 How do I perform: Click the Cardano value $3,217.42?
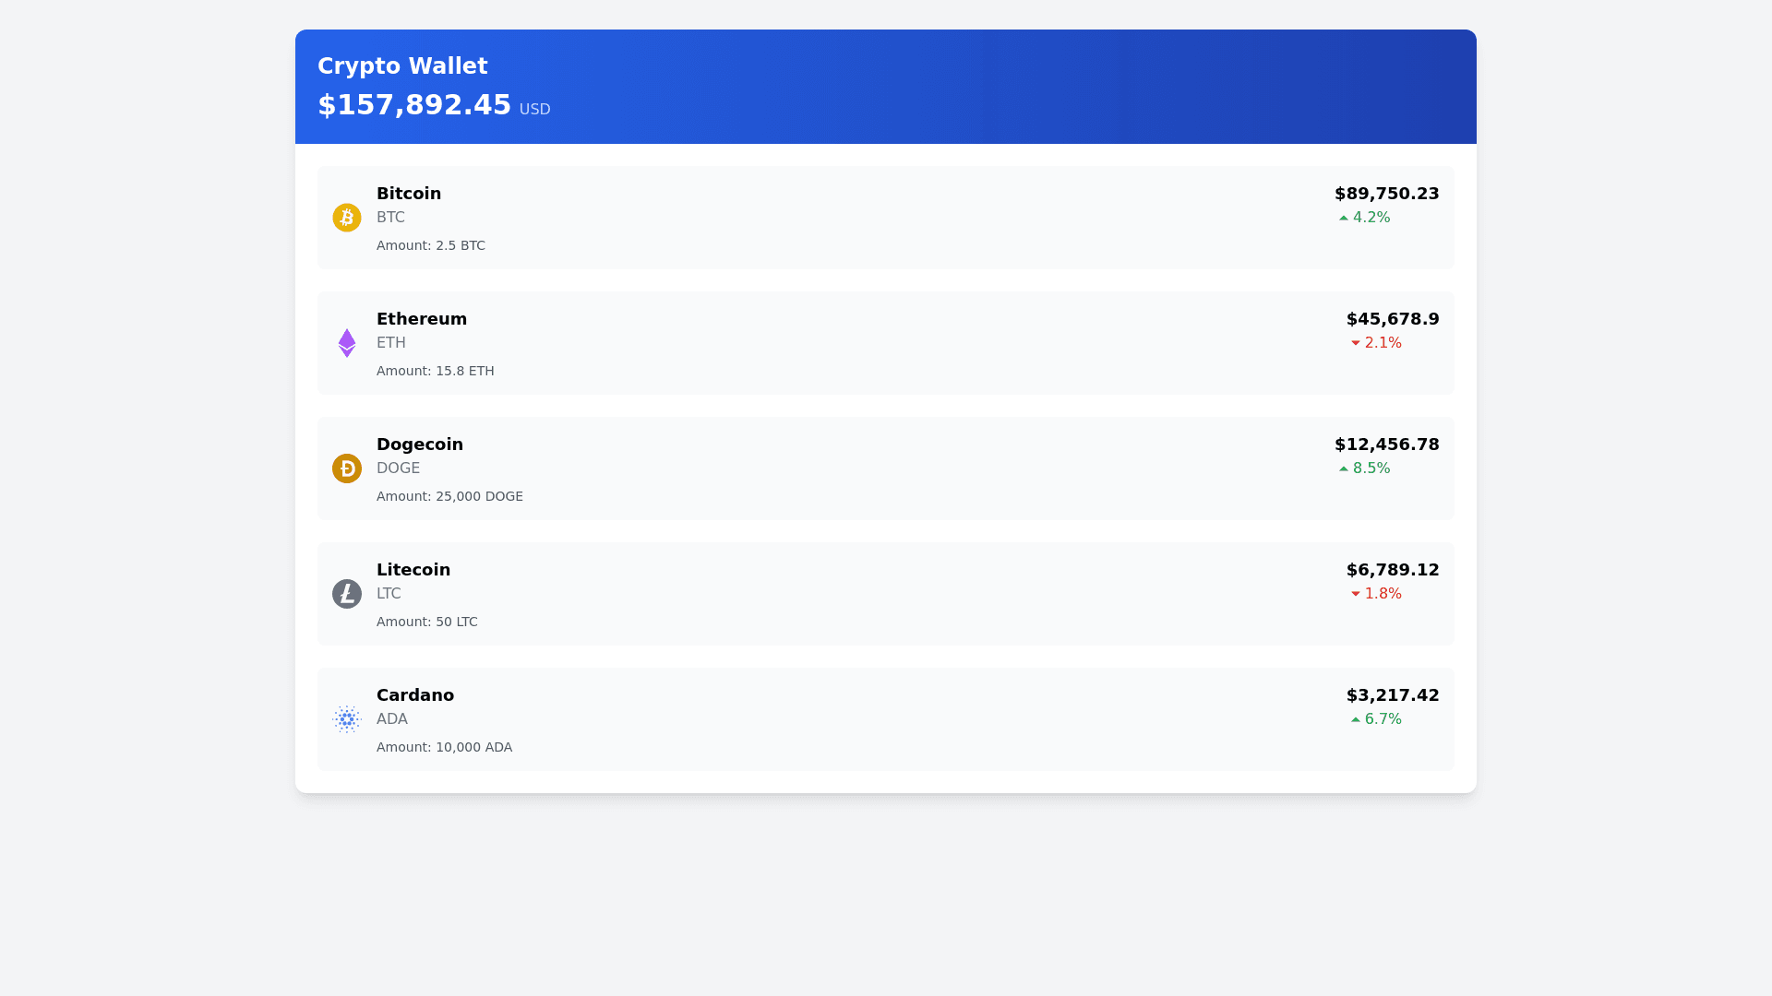[1392, 695]
